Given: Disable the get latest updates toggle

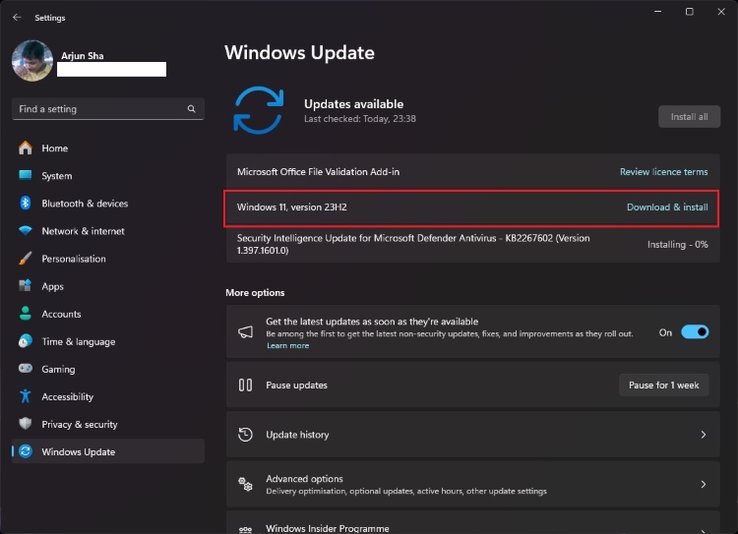Looking at the screenshot, I should tap(695, 332).
